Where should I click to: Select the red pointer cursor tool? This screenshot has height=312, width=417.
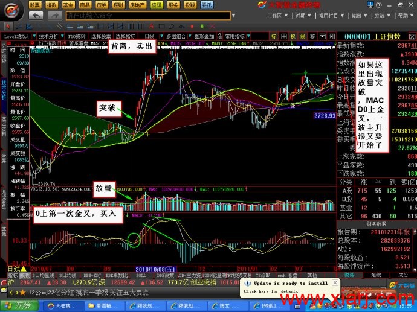(8, 27)
